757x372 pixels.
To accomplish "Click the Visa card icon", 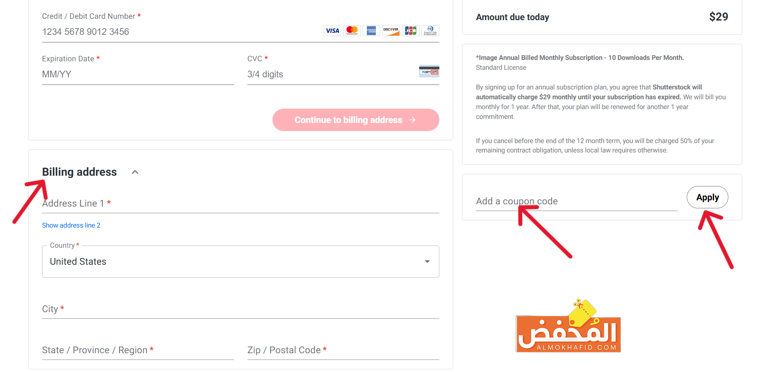I will pos(332,30).
